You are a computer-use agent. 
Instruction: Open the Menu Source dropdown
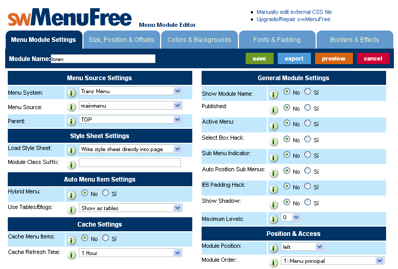point(131,106)
